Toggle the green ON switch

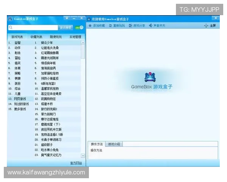tap(79, 27)
